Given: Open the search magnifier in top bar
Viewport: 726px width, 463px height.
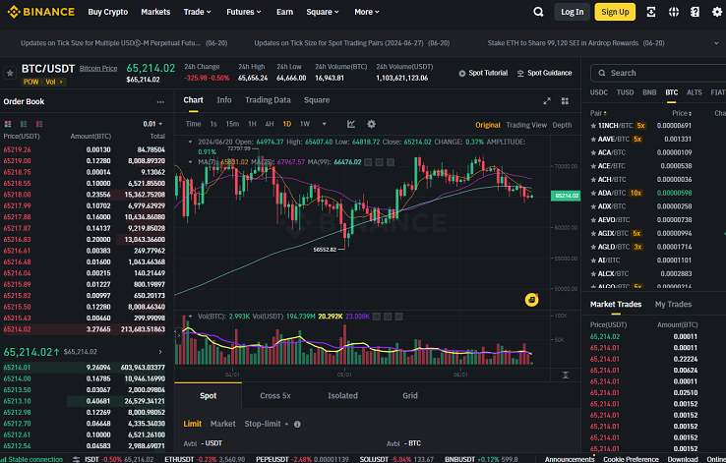Looking at the screenshot, I should pos(538,12).
